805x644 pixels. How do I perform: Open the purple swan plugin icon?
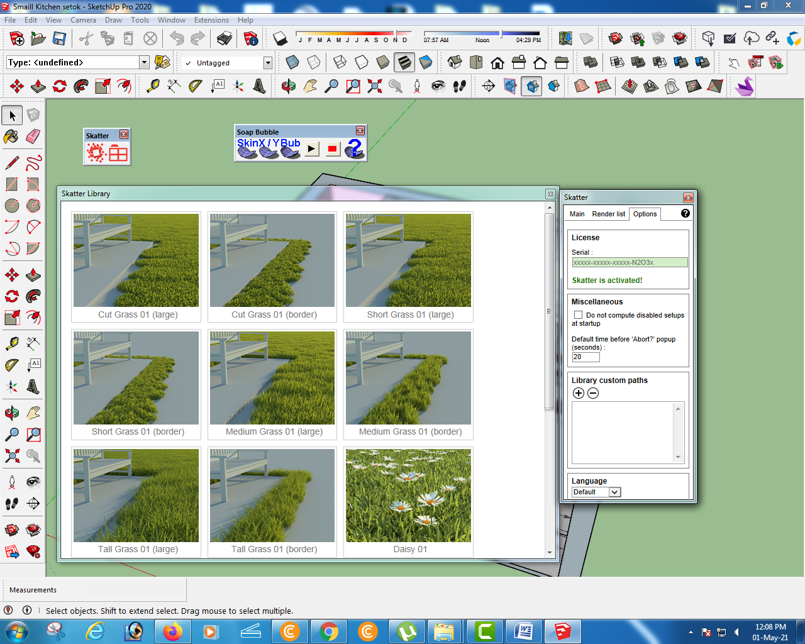coord(745,86)
